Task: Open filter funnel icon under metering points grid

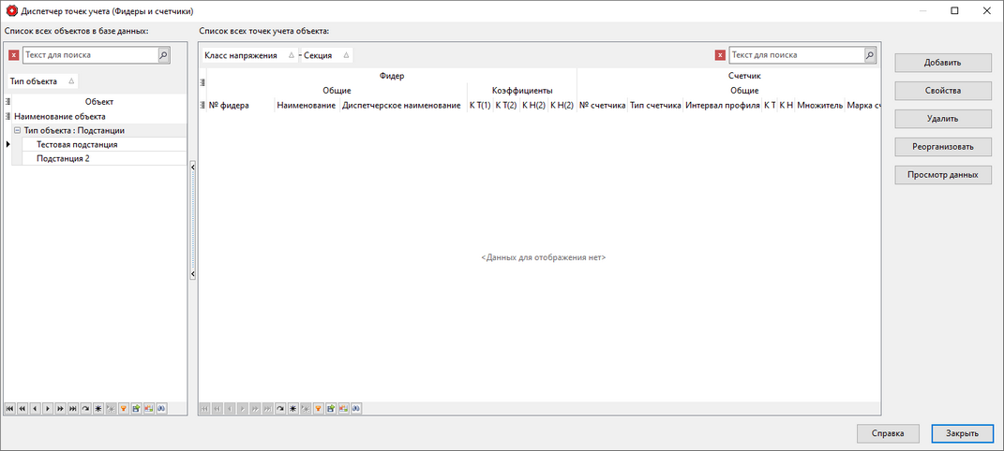Action: point(318,408)
